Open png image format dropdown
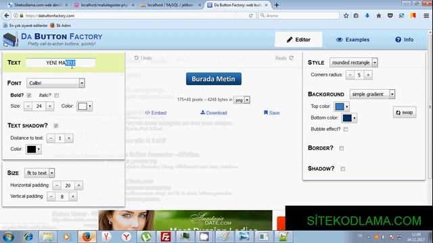This screenshot has width=433, height=243. click(242, 100)
